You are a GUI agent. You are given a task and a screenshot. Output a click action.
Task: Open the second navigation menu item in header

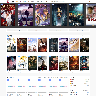pos(21,2)
